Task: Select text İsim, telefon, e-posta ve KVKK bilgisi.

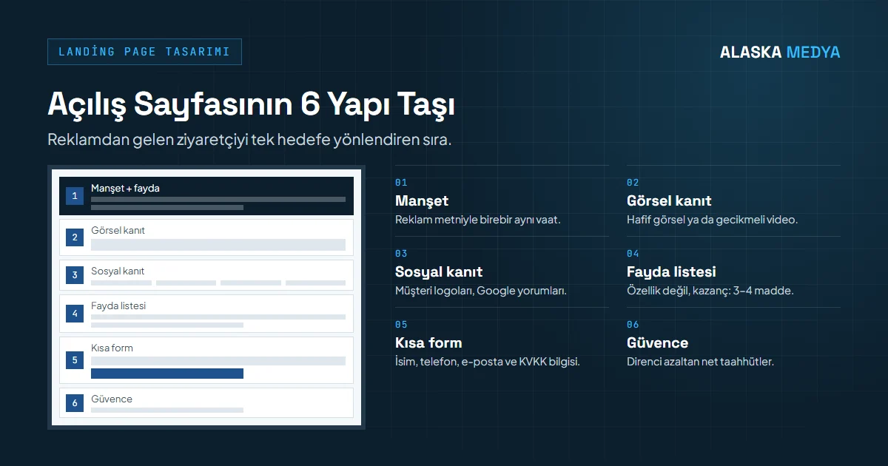Action: coord(488,362)
